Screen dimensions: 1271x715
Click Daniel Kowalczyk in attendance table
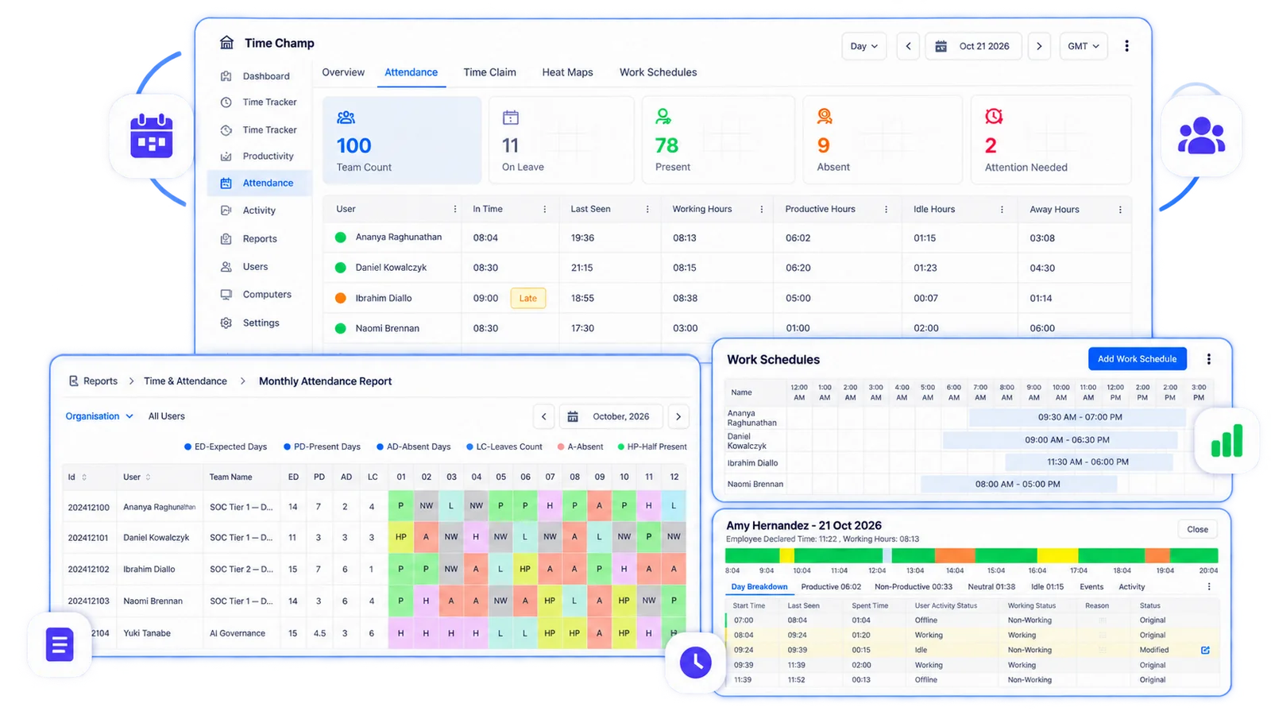(x=391, y=268)
